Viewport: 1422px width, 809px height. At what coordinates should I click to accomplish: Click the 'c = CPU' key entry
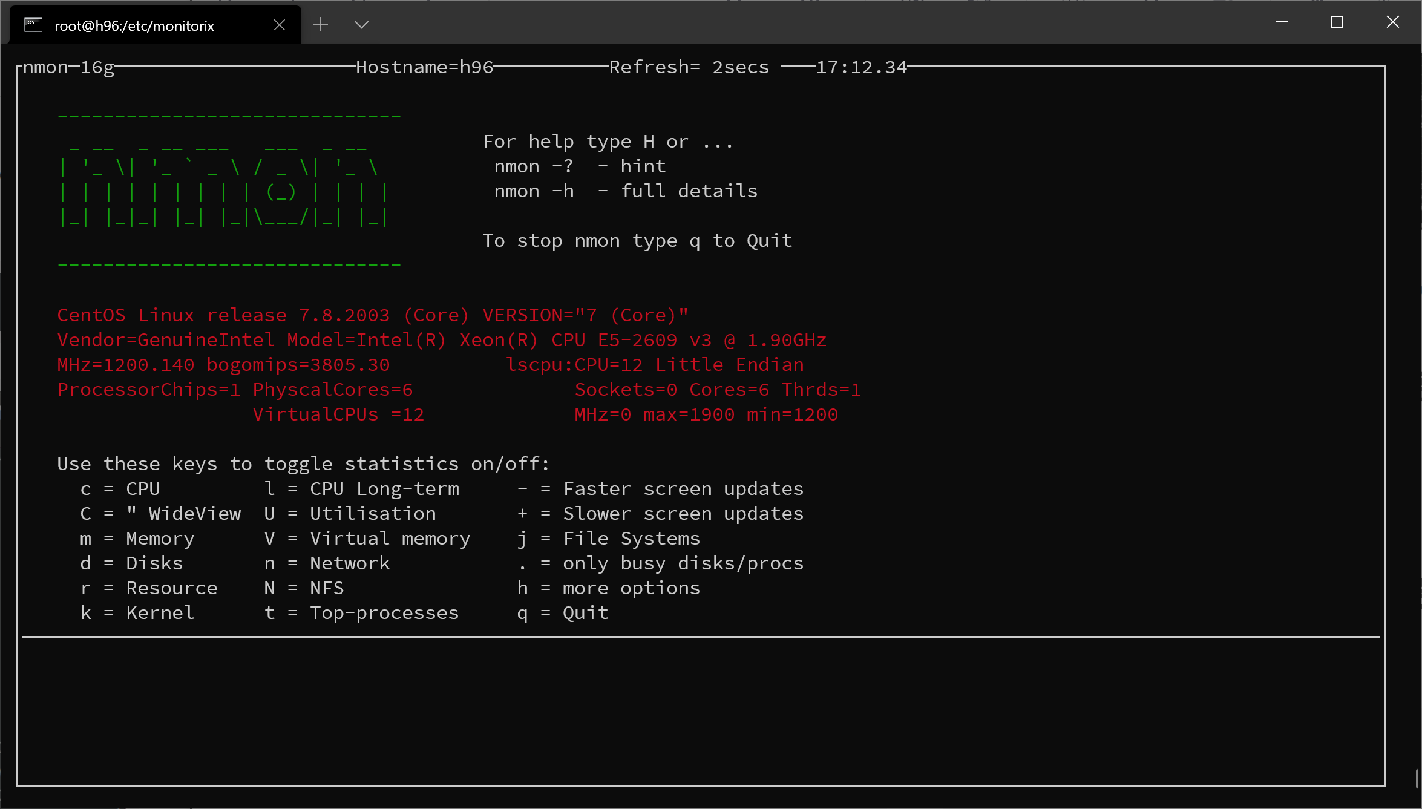tap(120, 489)
